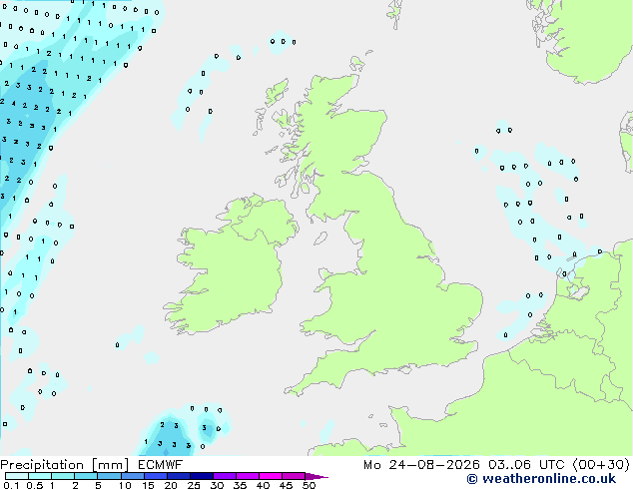The image size is (633, 489).
Task: Click the legend label 0.5
Action: [x=35, y=485]
